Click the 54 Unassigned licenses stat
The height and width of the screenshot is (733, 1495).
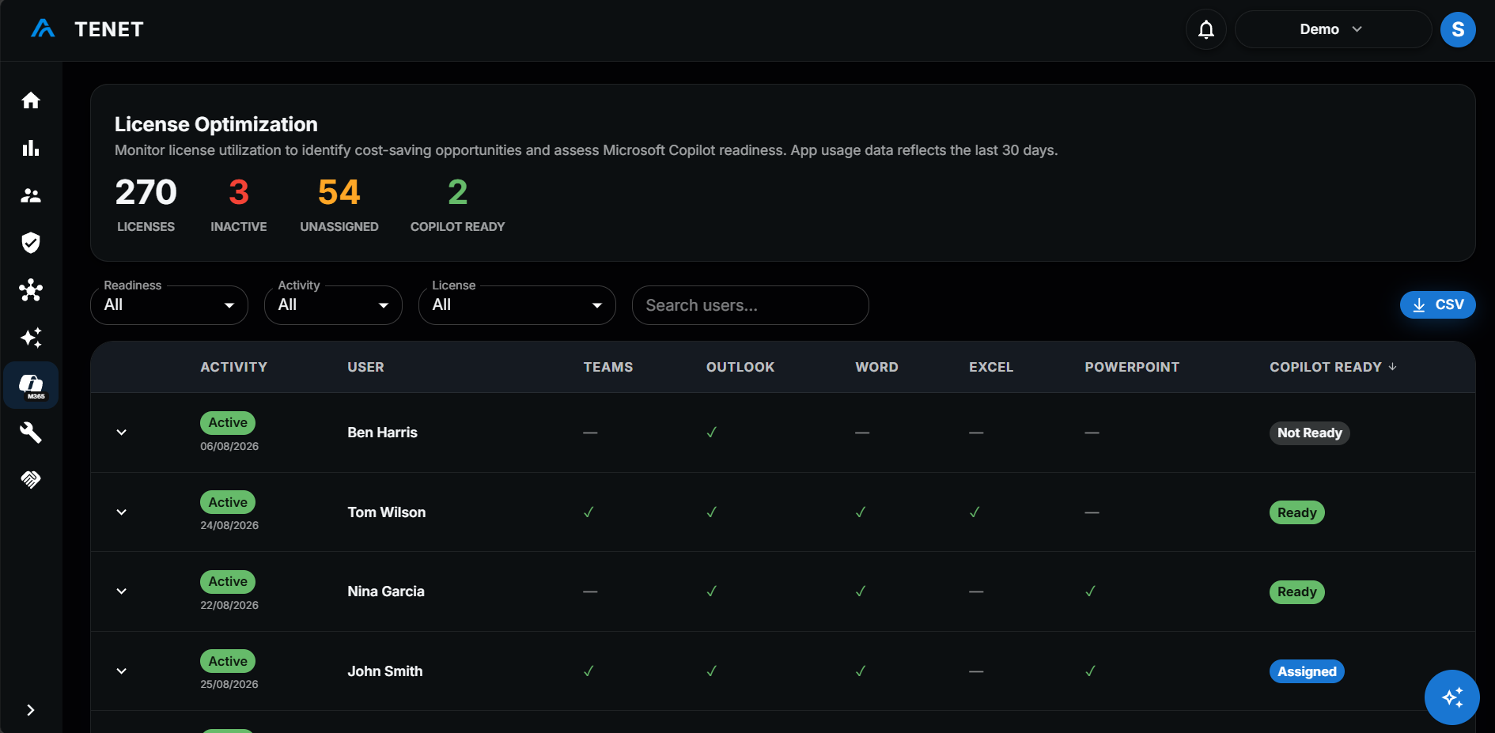coord(339,206)
